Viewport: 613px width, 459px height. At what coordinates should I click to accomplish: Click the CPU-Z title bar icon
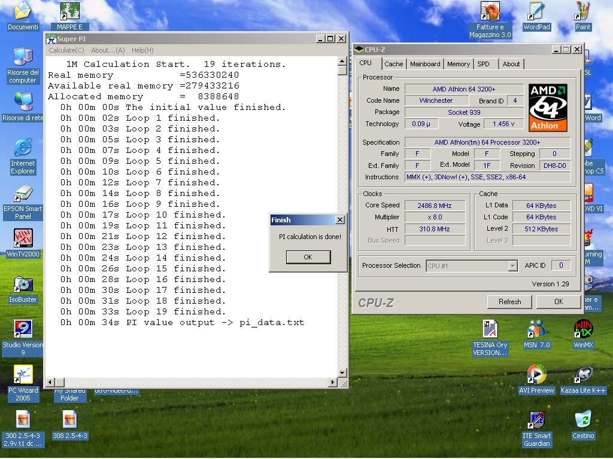pyautogui.click(x=359, y=50)
